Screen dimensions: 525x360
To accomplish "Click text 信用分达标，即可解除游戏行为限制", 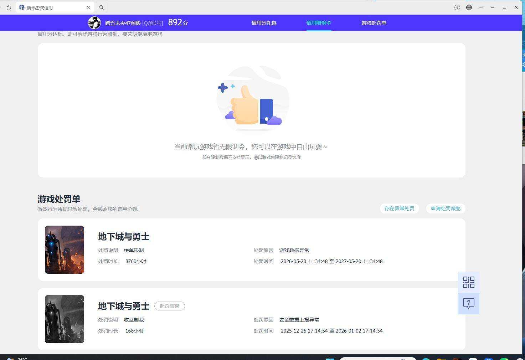I will coord(100,34).
